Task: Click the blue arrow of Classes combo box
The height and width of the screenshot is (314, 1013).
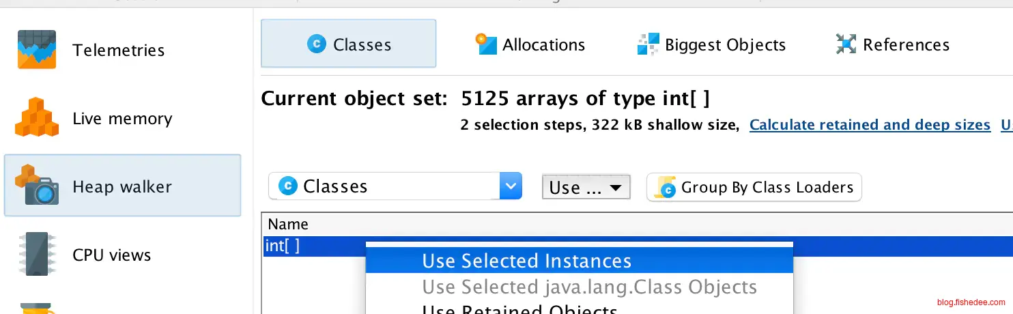Action: (511, 186)
